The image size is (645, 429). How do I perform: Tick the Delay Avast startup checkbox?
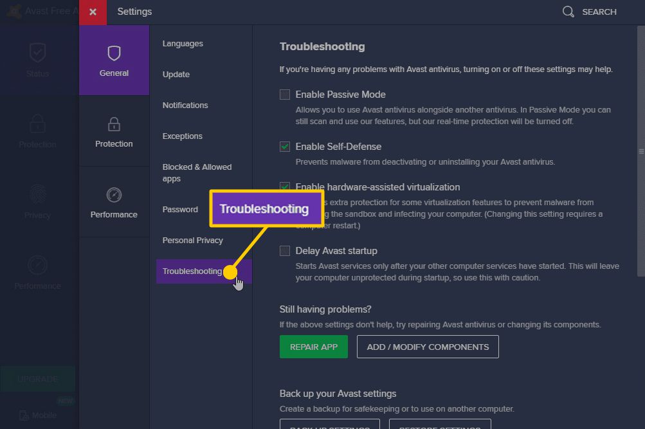pos(285,251)
